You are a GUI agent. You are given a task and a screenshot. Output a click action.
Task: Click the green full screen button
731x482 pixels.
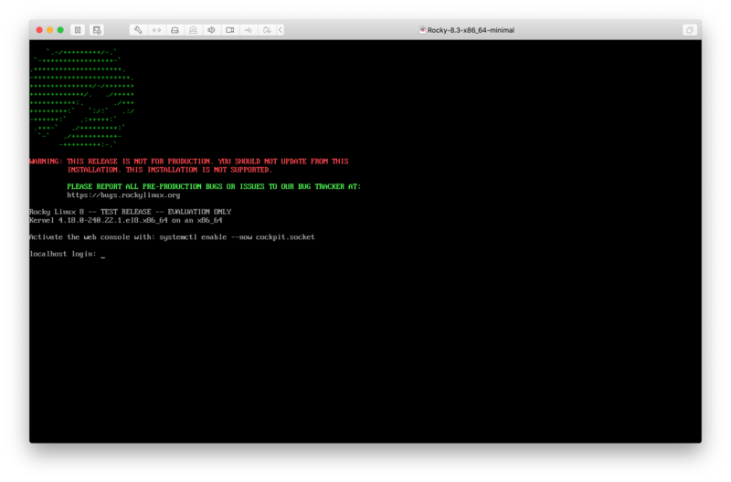pos(60,30)
